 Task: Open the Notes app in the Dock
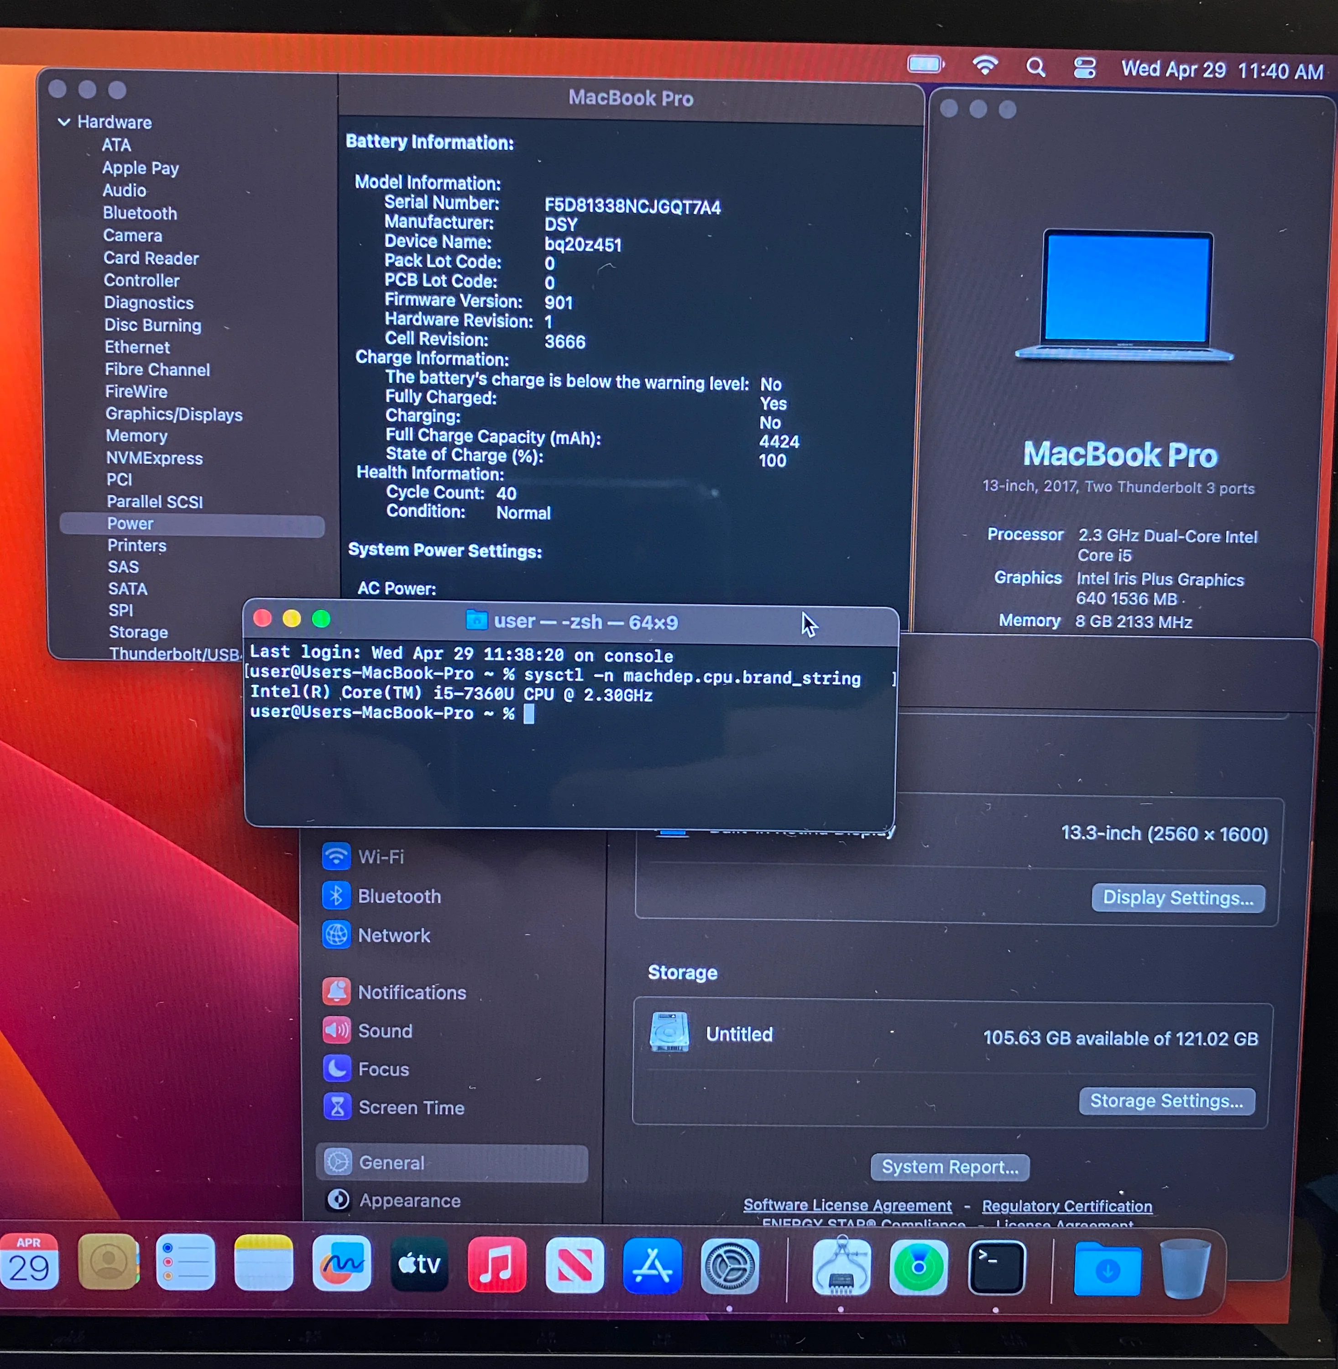click(263, 1264)
